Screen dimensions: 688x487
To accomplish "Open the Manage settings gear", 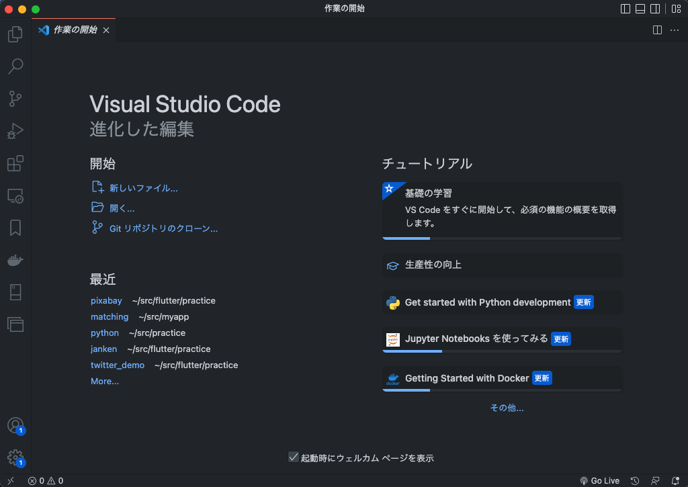I will tap(15, 457).
